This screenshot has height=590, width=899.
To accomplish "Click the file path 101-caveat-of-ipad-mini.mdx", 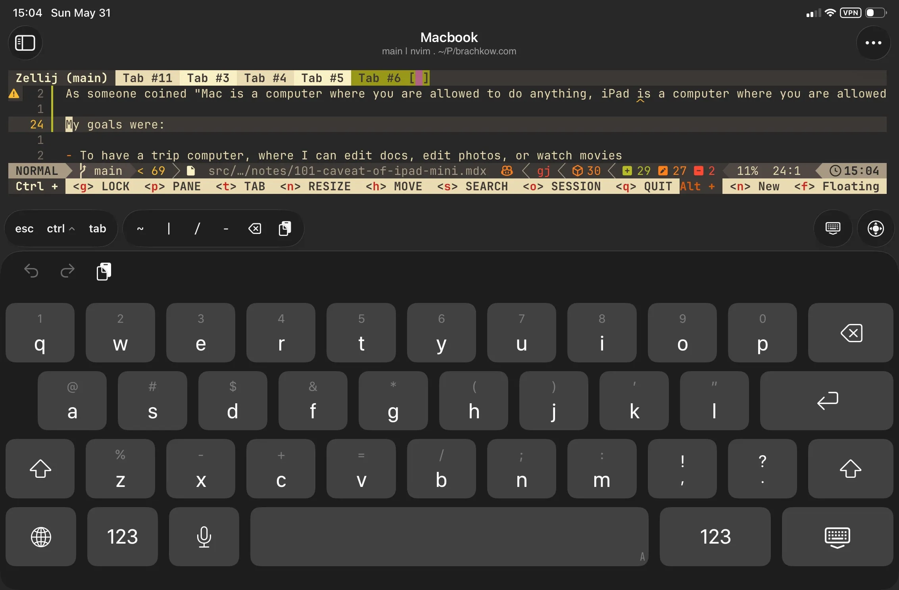I will pos(347,171).
